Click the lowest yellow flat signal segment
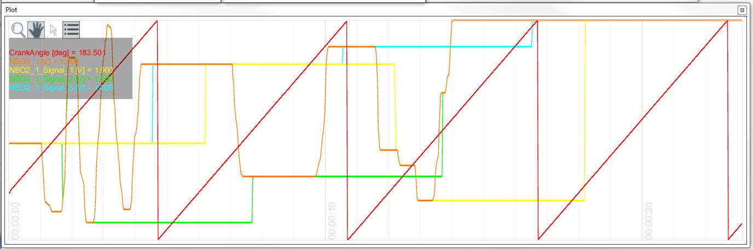 pyautogui.click(x=509, y=200)
